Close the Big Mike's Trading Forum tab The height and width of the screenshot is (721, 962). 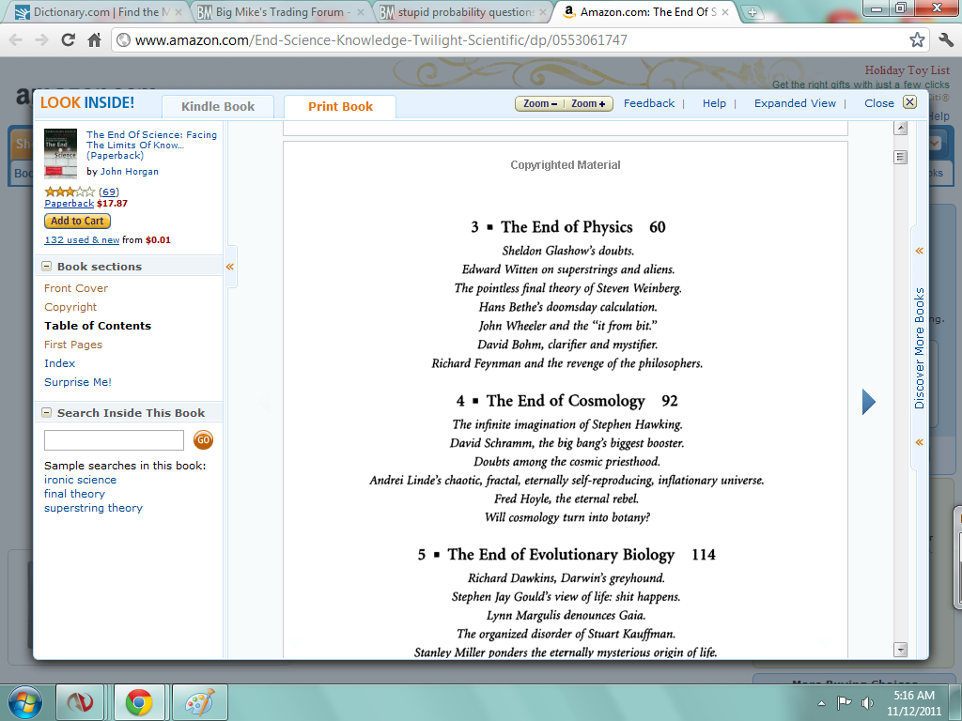click(361, 11)
